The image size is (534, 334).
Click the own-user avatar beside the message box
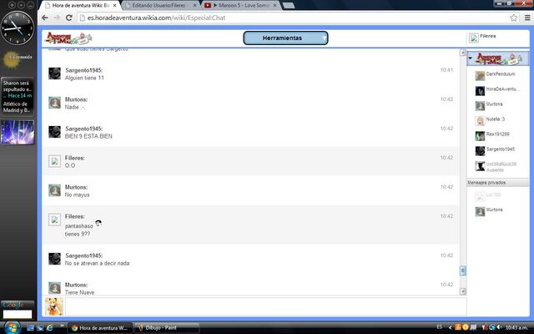[x=54, y=306]
